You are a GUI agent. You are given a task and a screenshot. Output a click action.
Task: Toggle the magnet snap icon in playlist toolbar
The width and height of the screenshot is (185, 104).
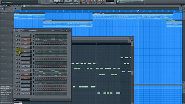tap(3, 6)
